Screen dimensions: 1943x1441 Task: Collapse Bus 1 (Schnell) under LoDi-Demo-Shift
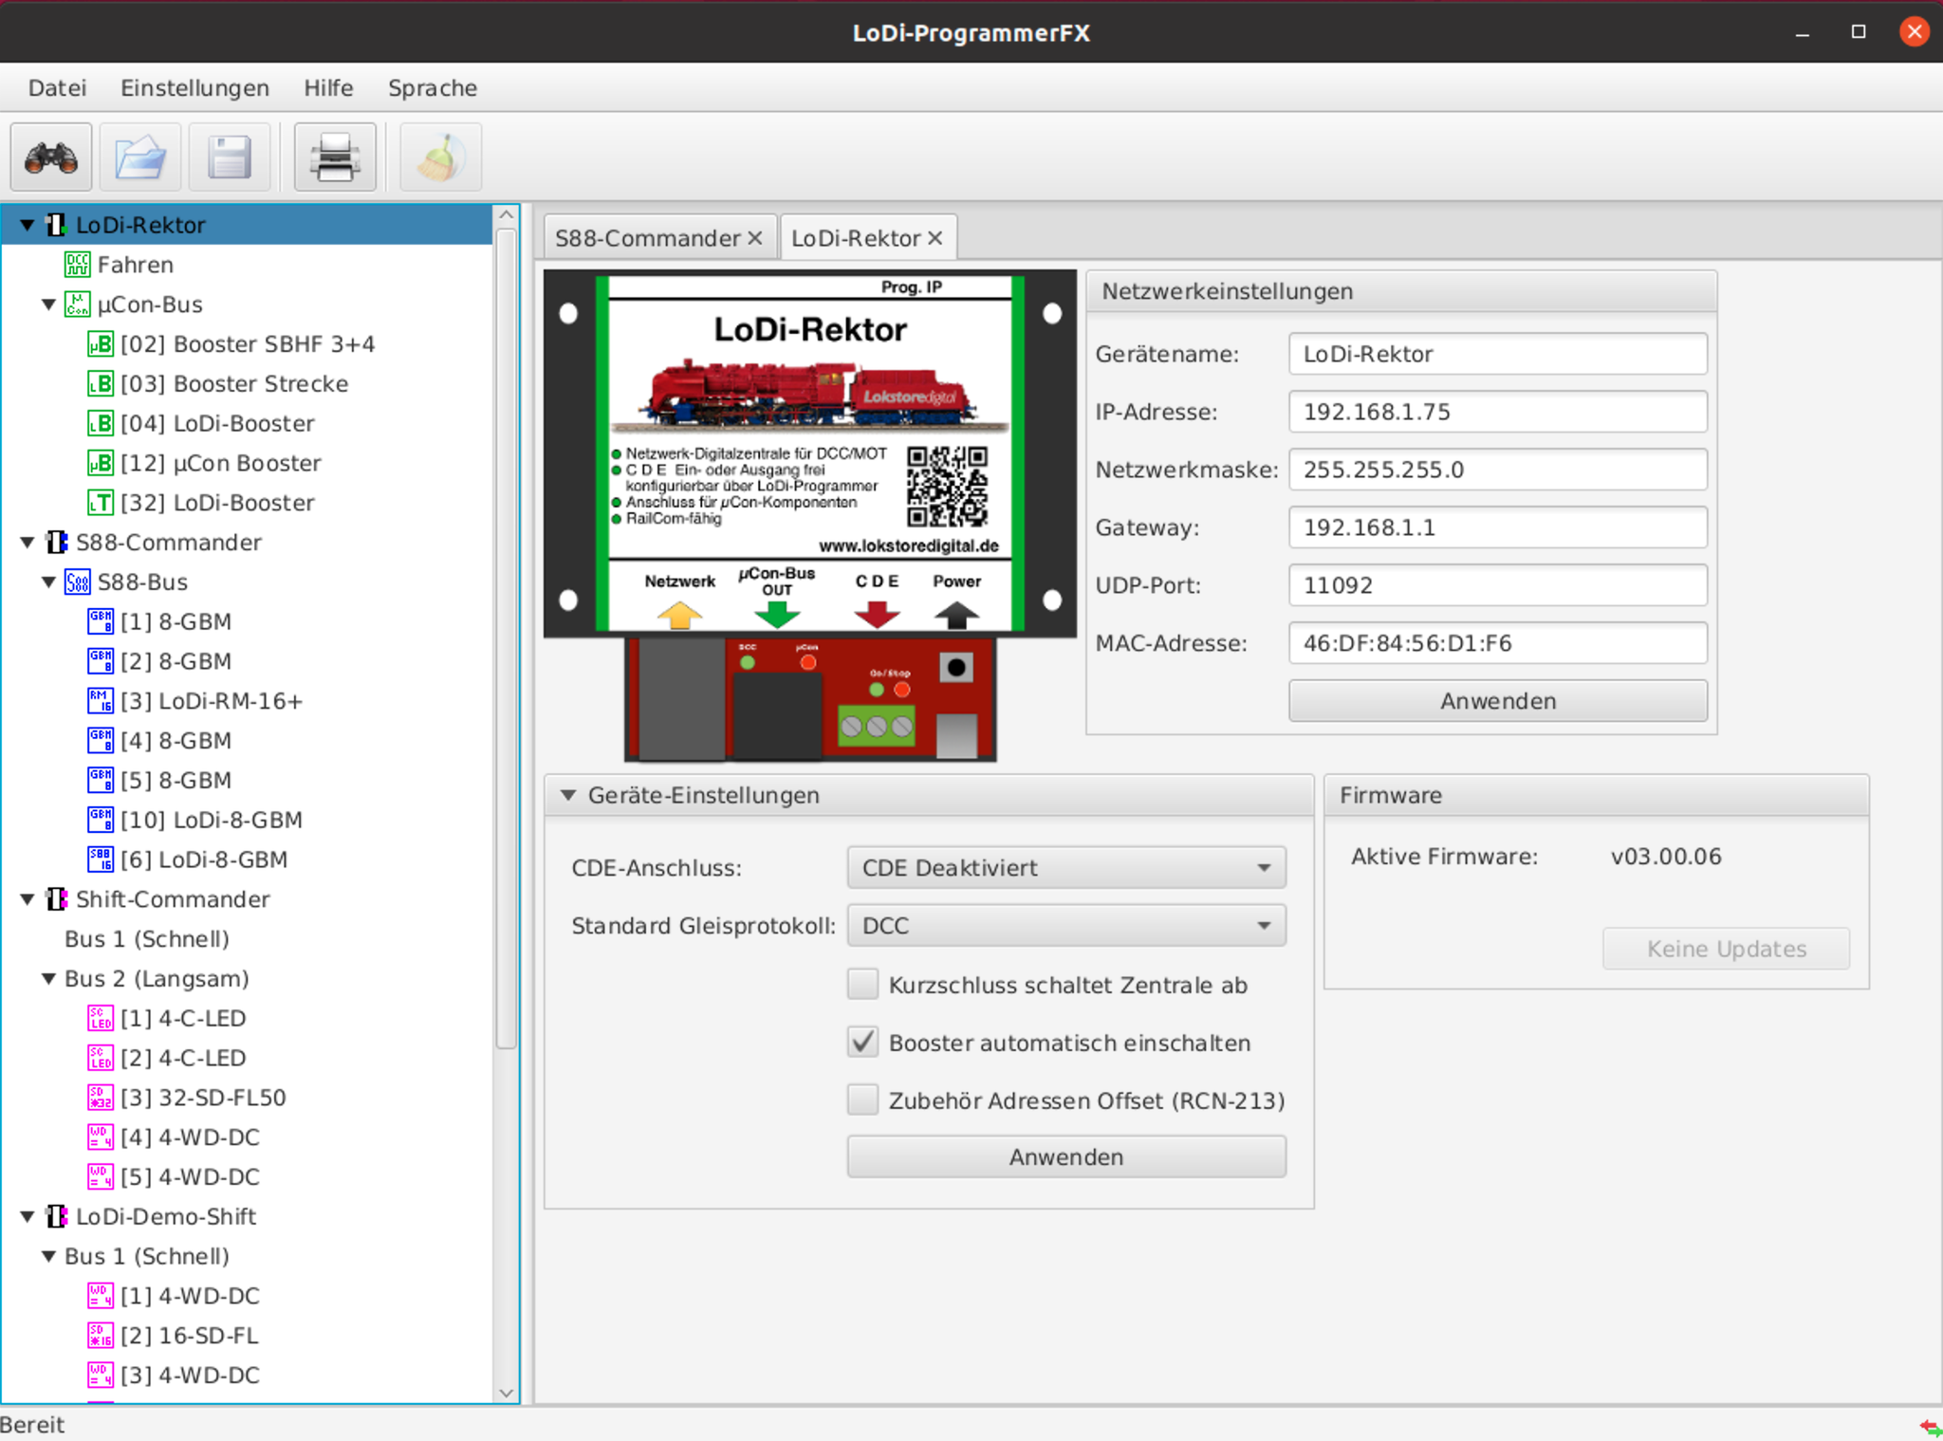pos(48,1257)
